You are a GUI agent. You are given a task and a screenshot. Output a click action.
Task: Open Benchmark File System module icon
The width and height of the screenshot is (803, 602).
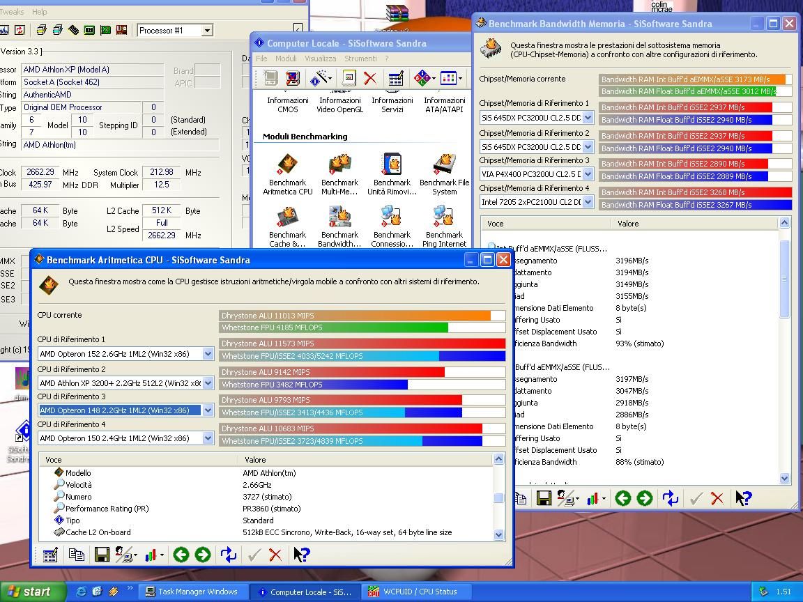pyautogui.click(x=444, y=165)
